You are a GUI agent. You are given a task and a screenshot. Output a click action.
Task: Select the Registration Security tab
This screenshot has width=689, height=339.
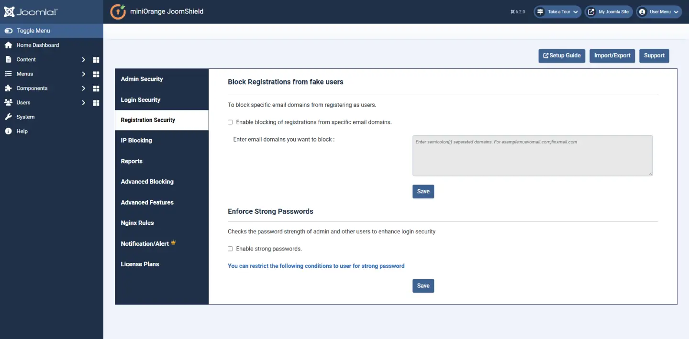point(162,120)
